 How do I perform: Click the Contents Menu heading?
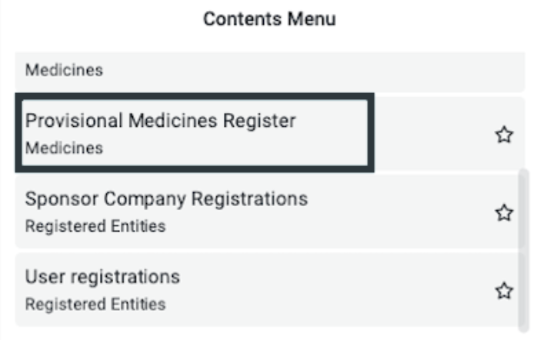[x=269, y=18]
